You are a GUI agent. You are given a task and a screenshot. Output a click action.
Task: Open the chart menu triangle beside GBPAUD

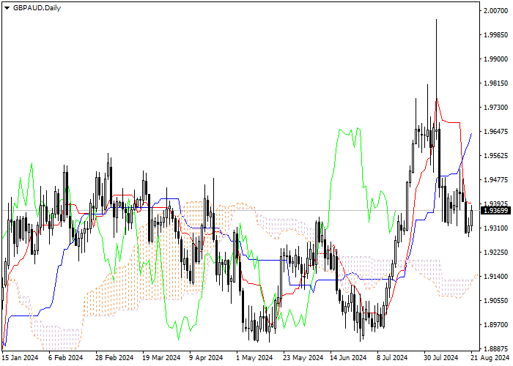pos(7,8)
